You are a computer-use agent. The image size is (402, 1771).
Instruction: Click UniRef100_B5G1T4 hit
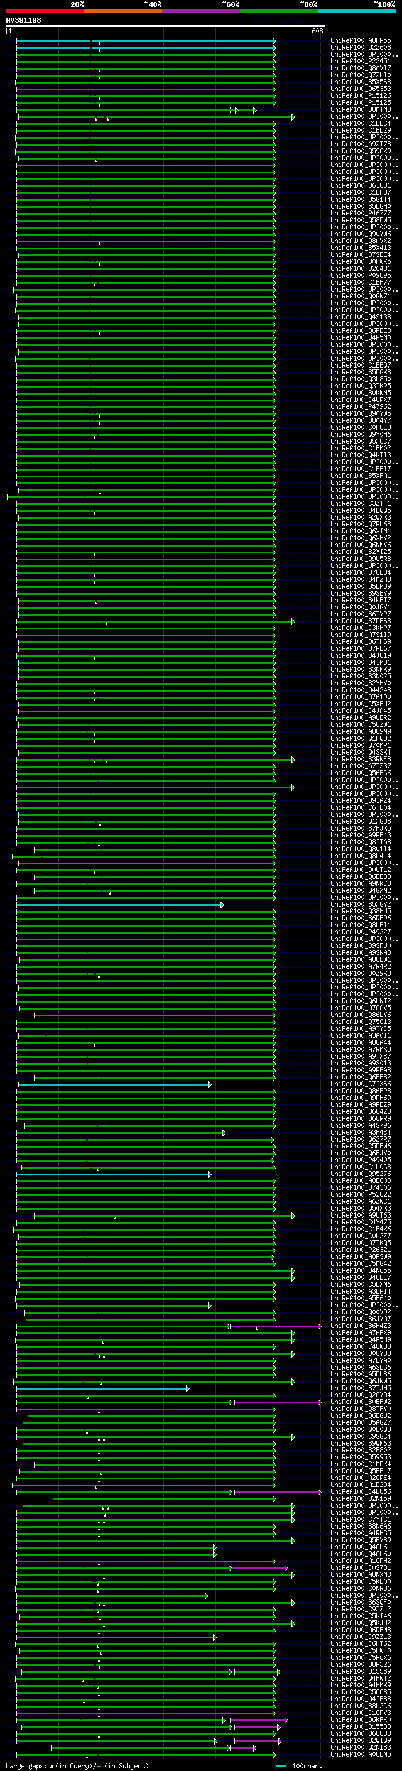coord(361,199)
